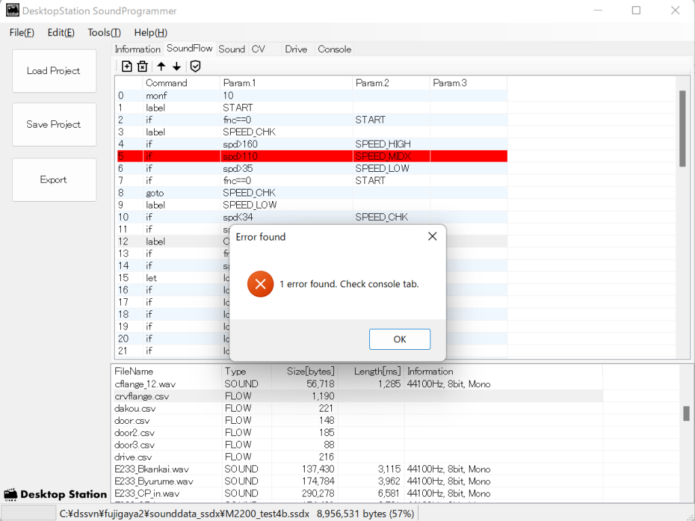695x521 pixels.
Task: Switch to the Information tab
Action: click(137, 49)
